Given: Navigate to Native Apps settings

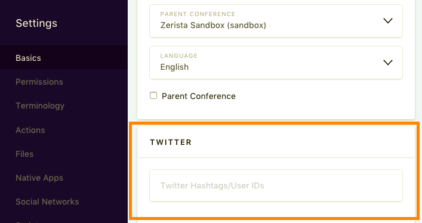Looking at the screenshot, I should coord(39,178).
